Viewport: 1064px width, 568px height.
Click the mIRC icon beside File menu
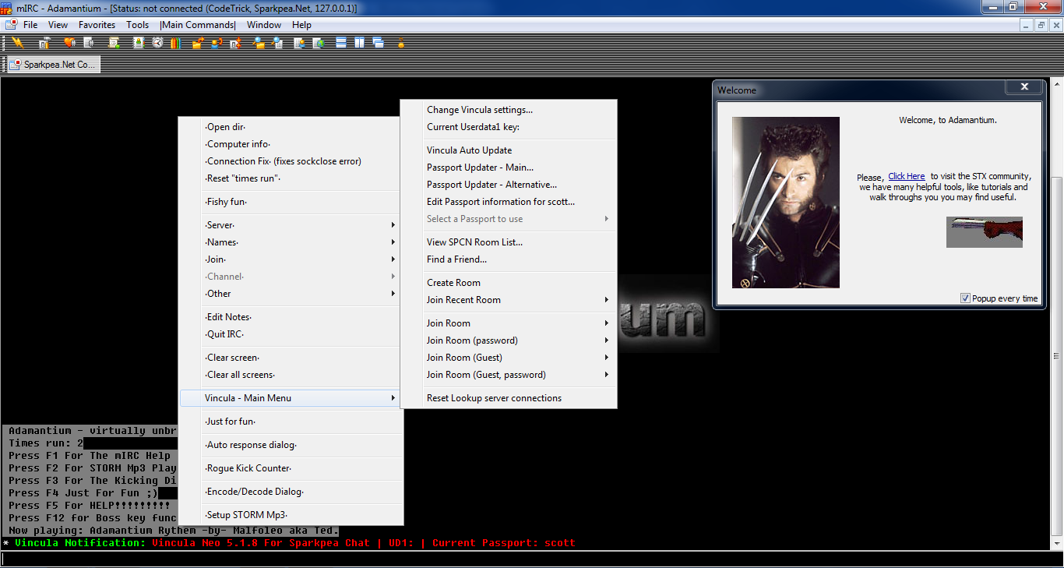point(11,25)
